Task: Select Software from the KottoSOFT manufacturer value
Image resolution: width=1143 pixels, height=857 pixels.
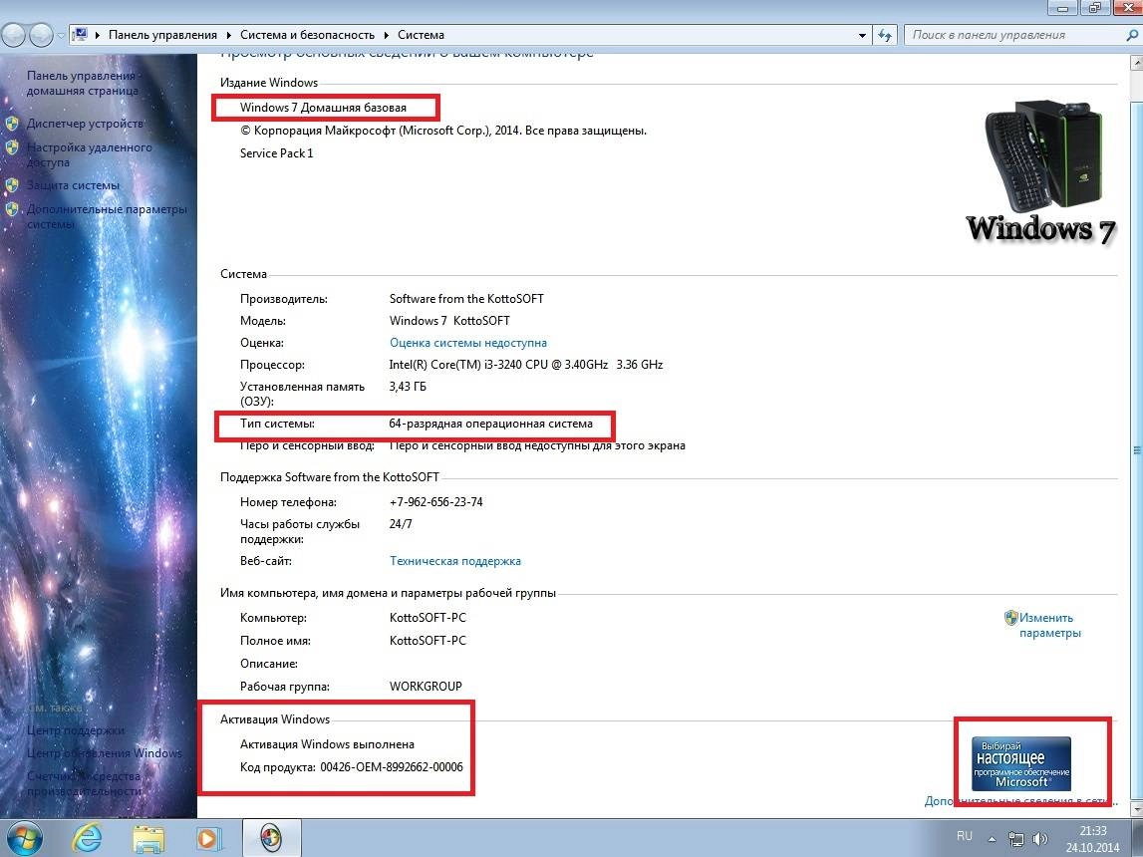Action: tap(466, 299)
